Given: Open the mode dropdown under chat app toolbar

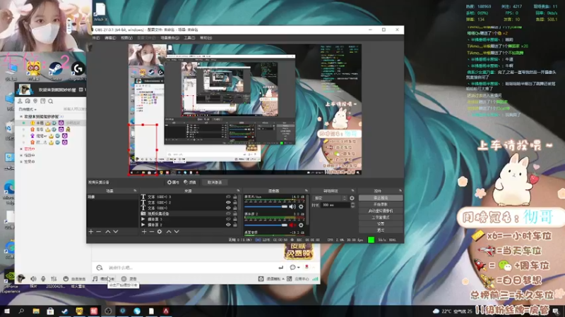Looking at the screenshot, I should pos(28,109).
